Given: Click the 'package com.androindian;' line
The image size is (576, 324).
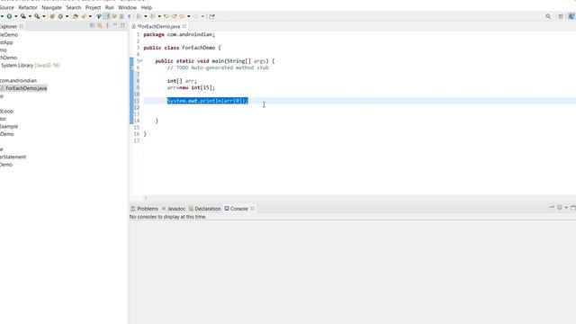Looking at the screenshot, I should click(x=179, y=34).
